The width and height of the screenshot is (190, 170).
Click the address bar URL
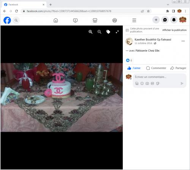(69, 11)
